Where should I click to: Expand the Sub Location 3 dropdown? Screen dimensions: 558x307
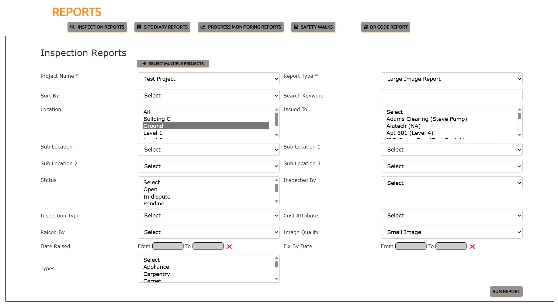[452, 166]
